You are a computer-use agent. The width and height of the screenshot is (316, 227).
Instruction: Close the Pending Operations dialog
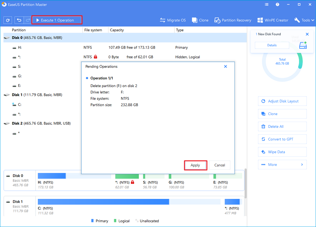[x=225, y=67]
